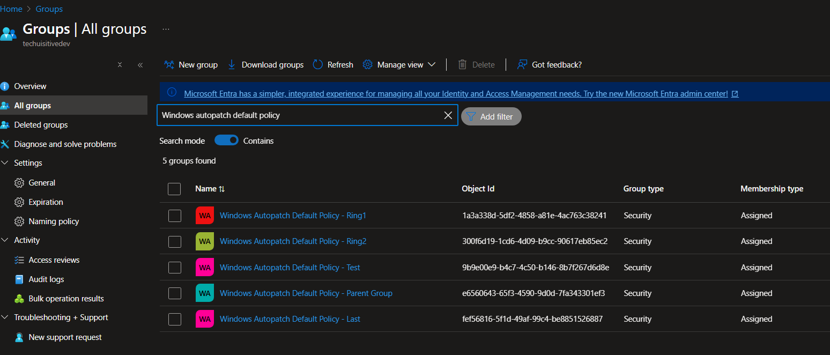Select the Bulk operation results icon
The width and height of the screenshot is (830, 355).
(18, 298)
